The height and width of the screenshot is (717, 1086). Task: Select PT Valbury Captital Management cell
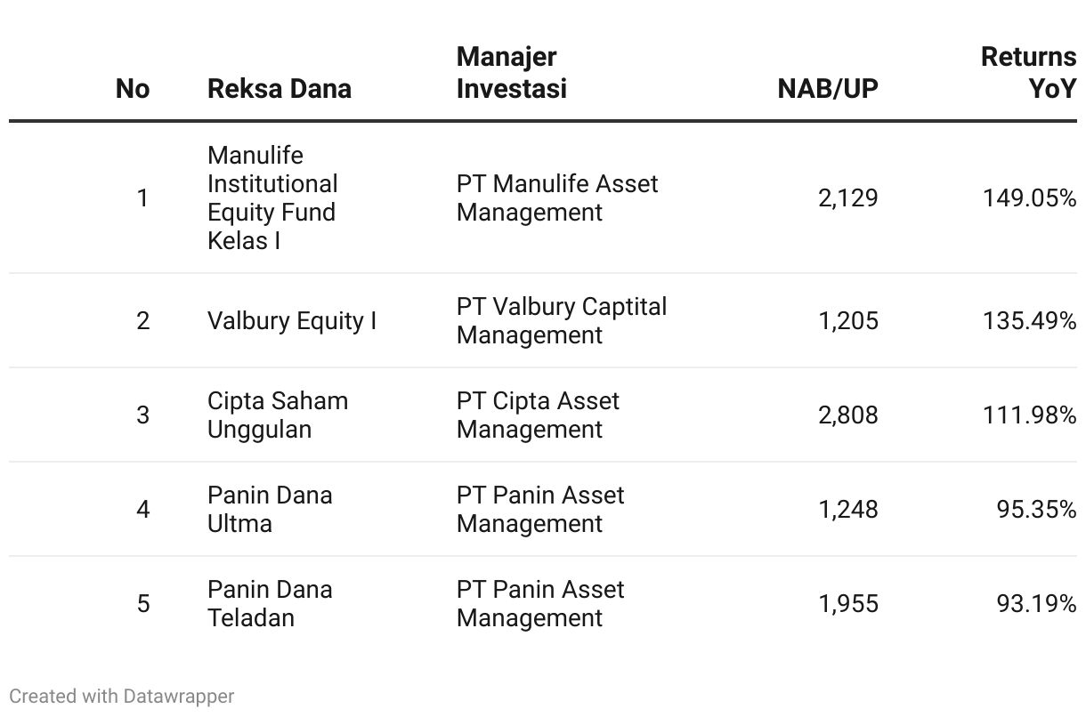click(562, 320)
